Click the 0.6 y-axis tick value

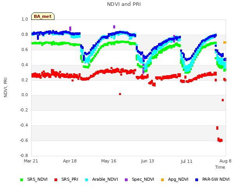(25, 49)
